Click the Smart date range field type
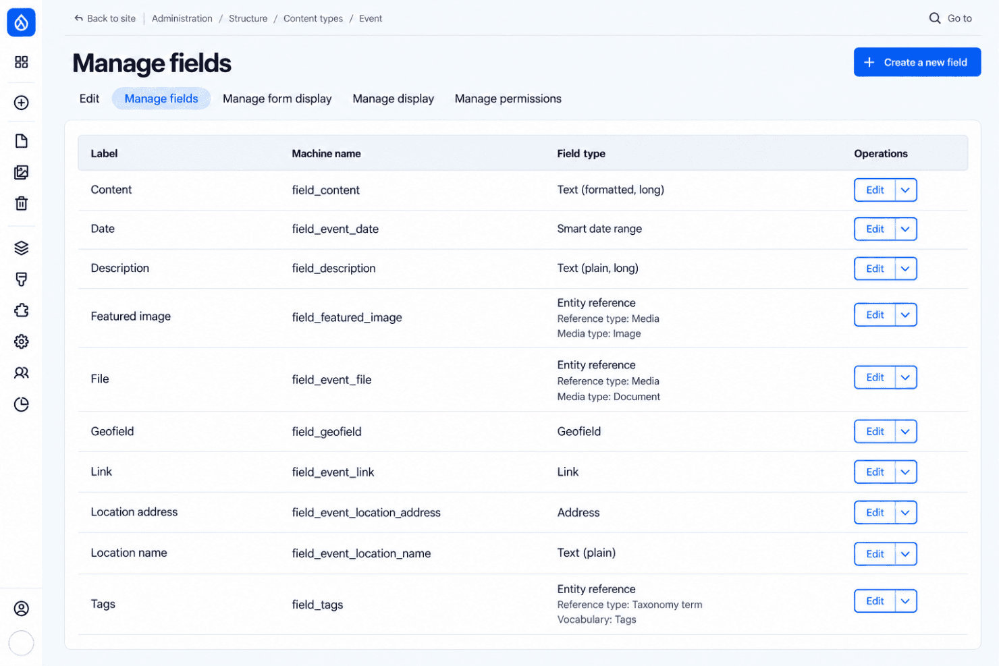 599,229
